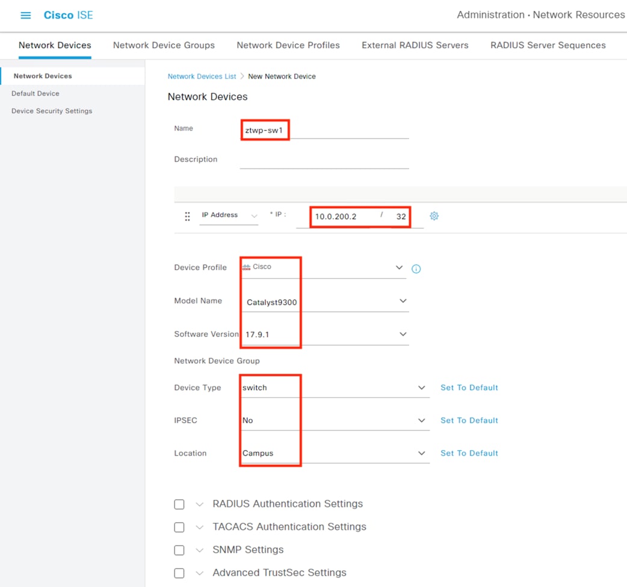Open the IP Address type dropdown
Screen dimensions: 627x587
coord(229,216)
